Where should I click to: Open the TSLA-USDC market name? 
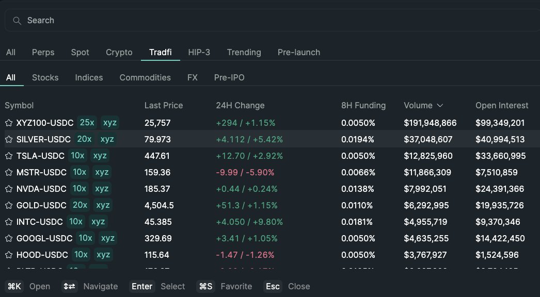pyautogui.click(x=40, y=156)
